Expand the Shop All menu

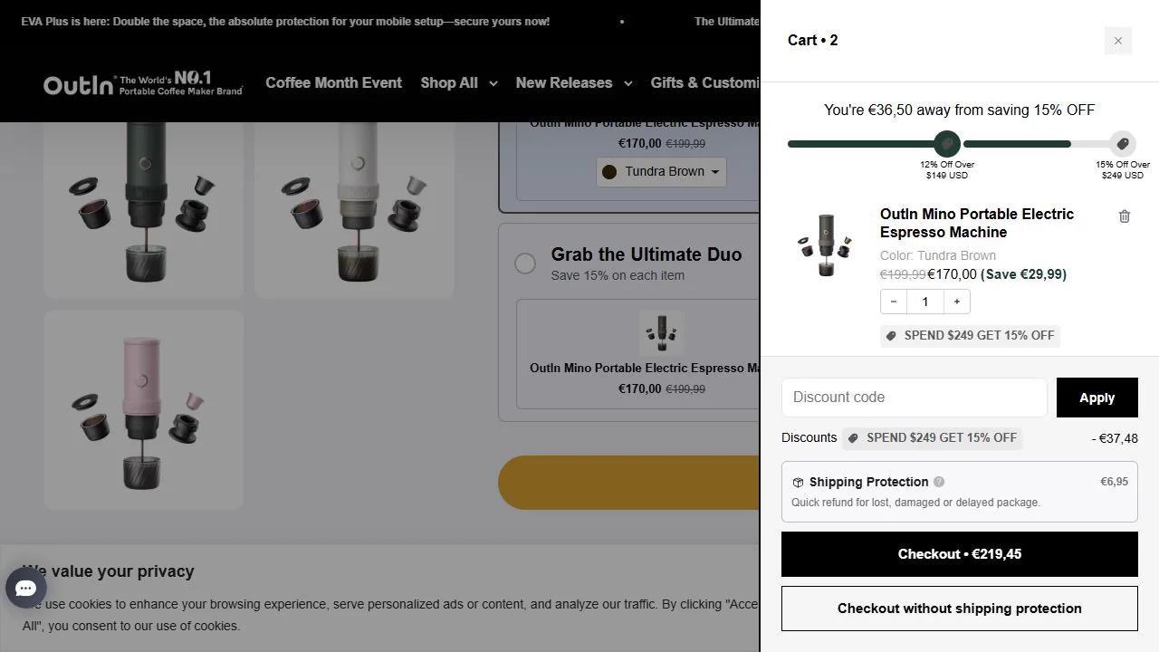(x=459, y=82)
